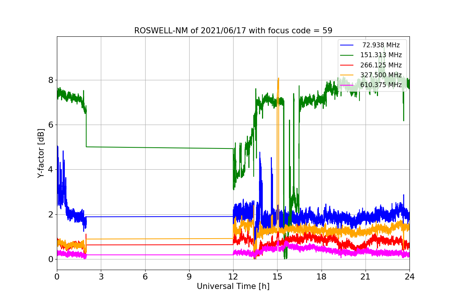The image size is (455, 303).
Task: Select the 327.500 MHz legend label
Action: click(x=381, y=75)
